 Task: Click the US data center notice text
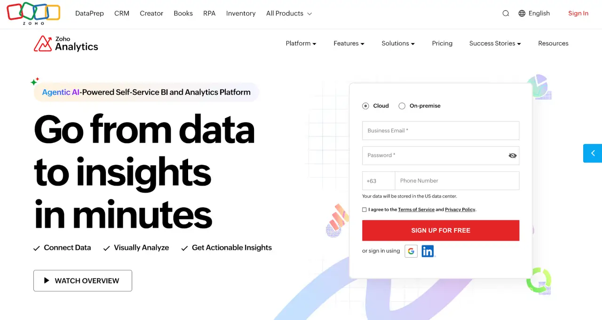(410, 196)
